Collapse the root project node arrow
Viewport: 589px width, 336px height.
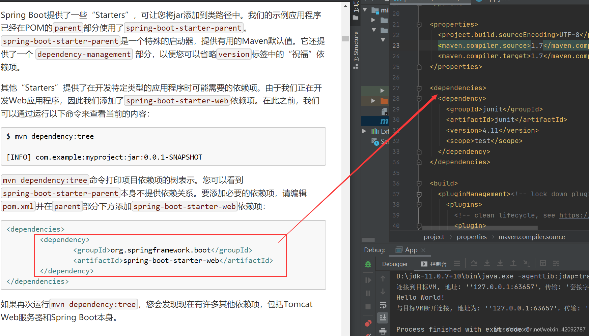point(365,10)
